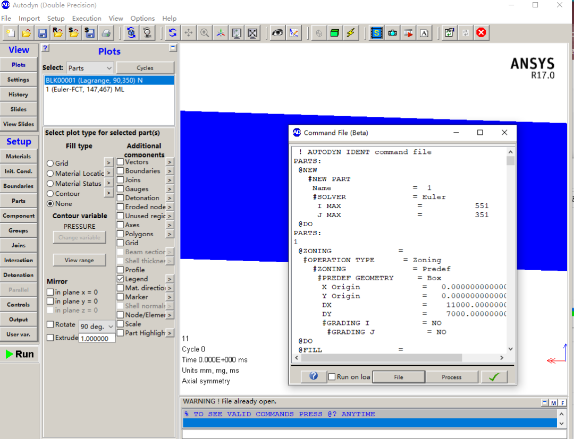Click the History plot graph icon
This screenshot has height=439, width=574.
[293, 33]
